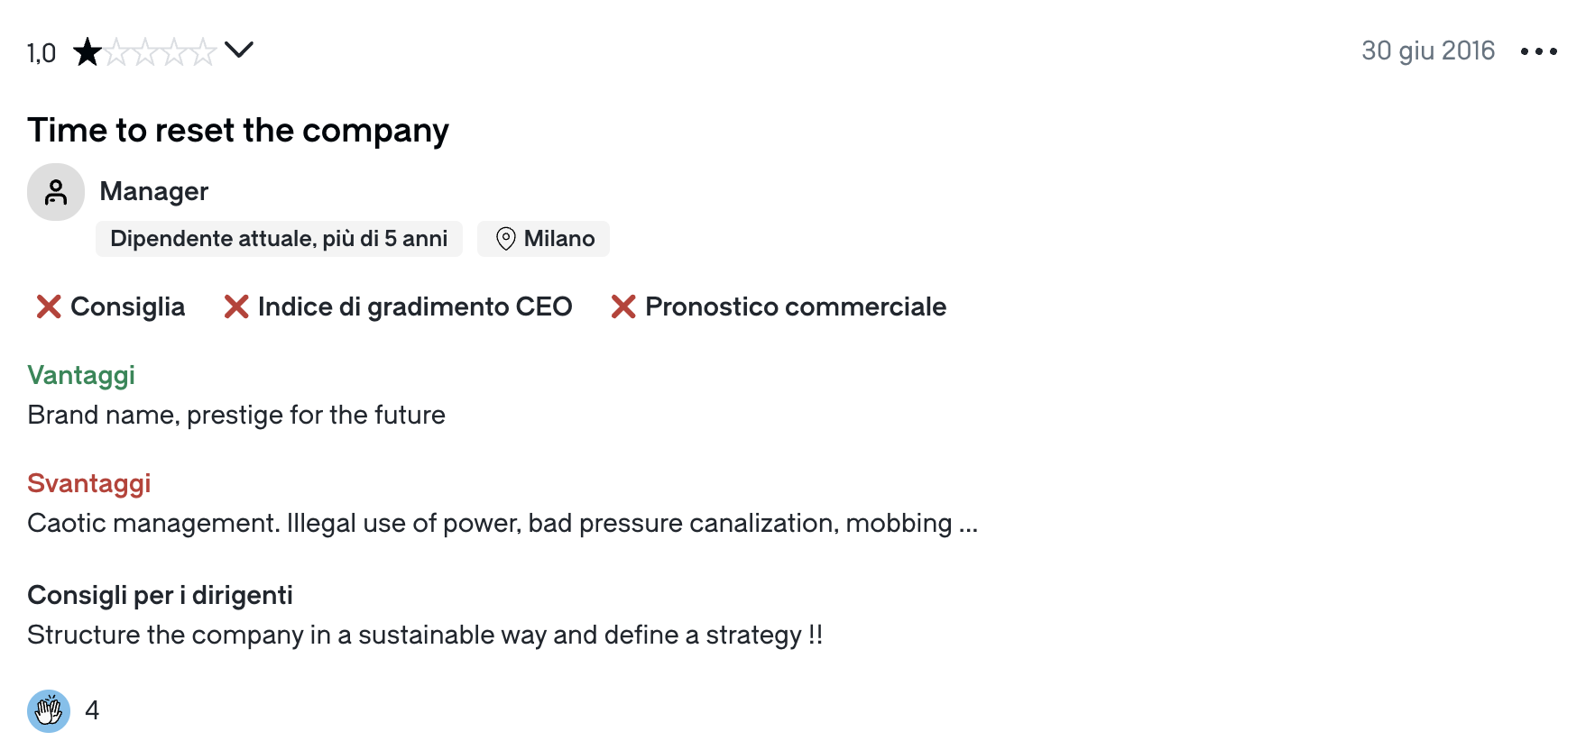
Task: Click the review date 30 giu 2016
Action: click(x=1427, y=50)
